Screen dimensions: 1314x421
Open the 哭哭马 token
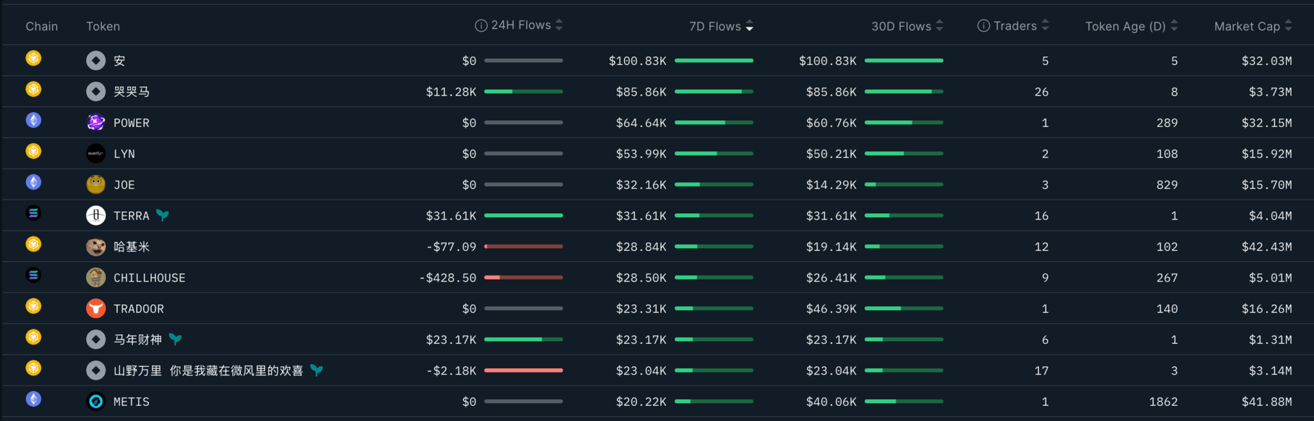(x=131, y=92)
